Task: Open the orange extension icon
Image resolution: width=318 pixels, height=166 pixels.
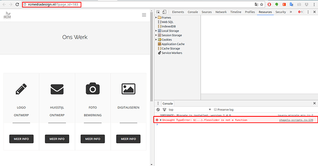Action: pyautogui.click(x=284, y=4)
